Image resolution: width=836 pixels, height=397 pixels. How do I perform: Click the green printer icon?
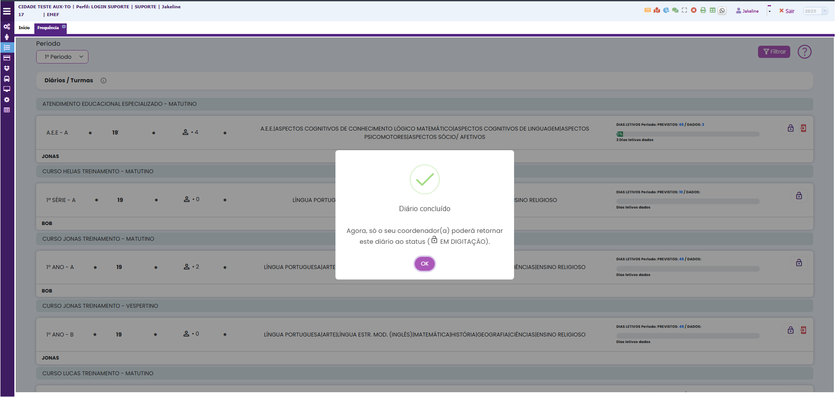[703, 10]
